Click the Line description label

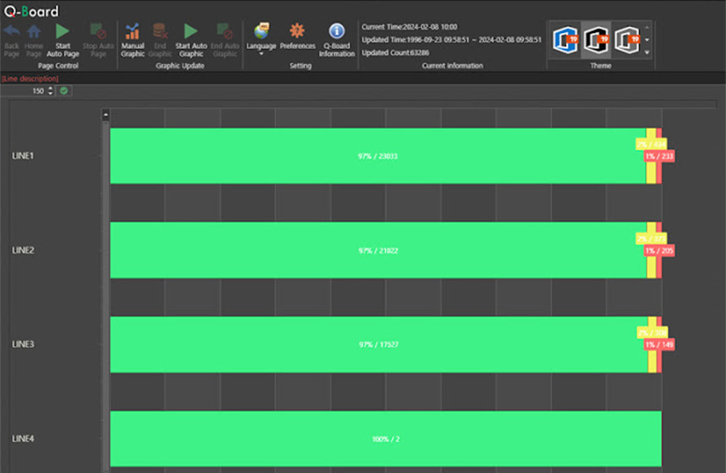[30, 79]
